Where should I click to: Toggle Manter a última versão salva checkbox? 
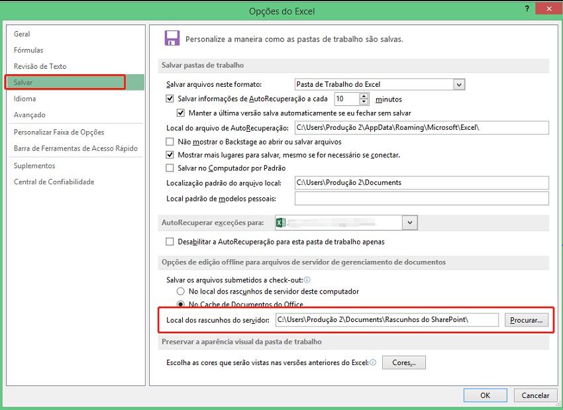pos(181,113)
